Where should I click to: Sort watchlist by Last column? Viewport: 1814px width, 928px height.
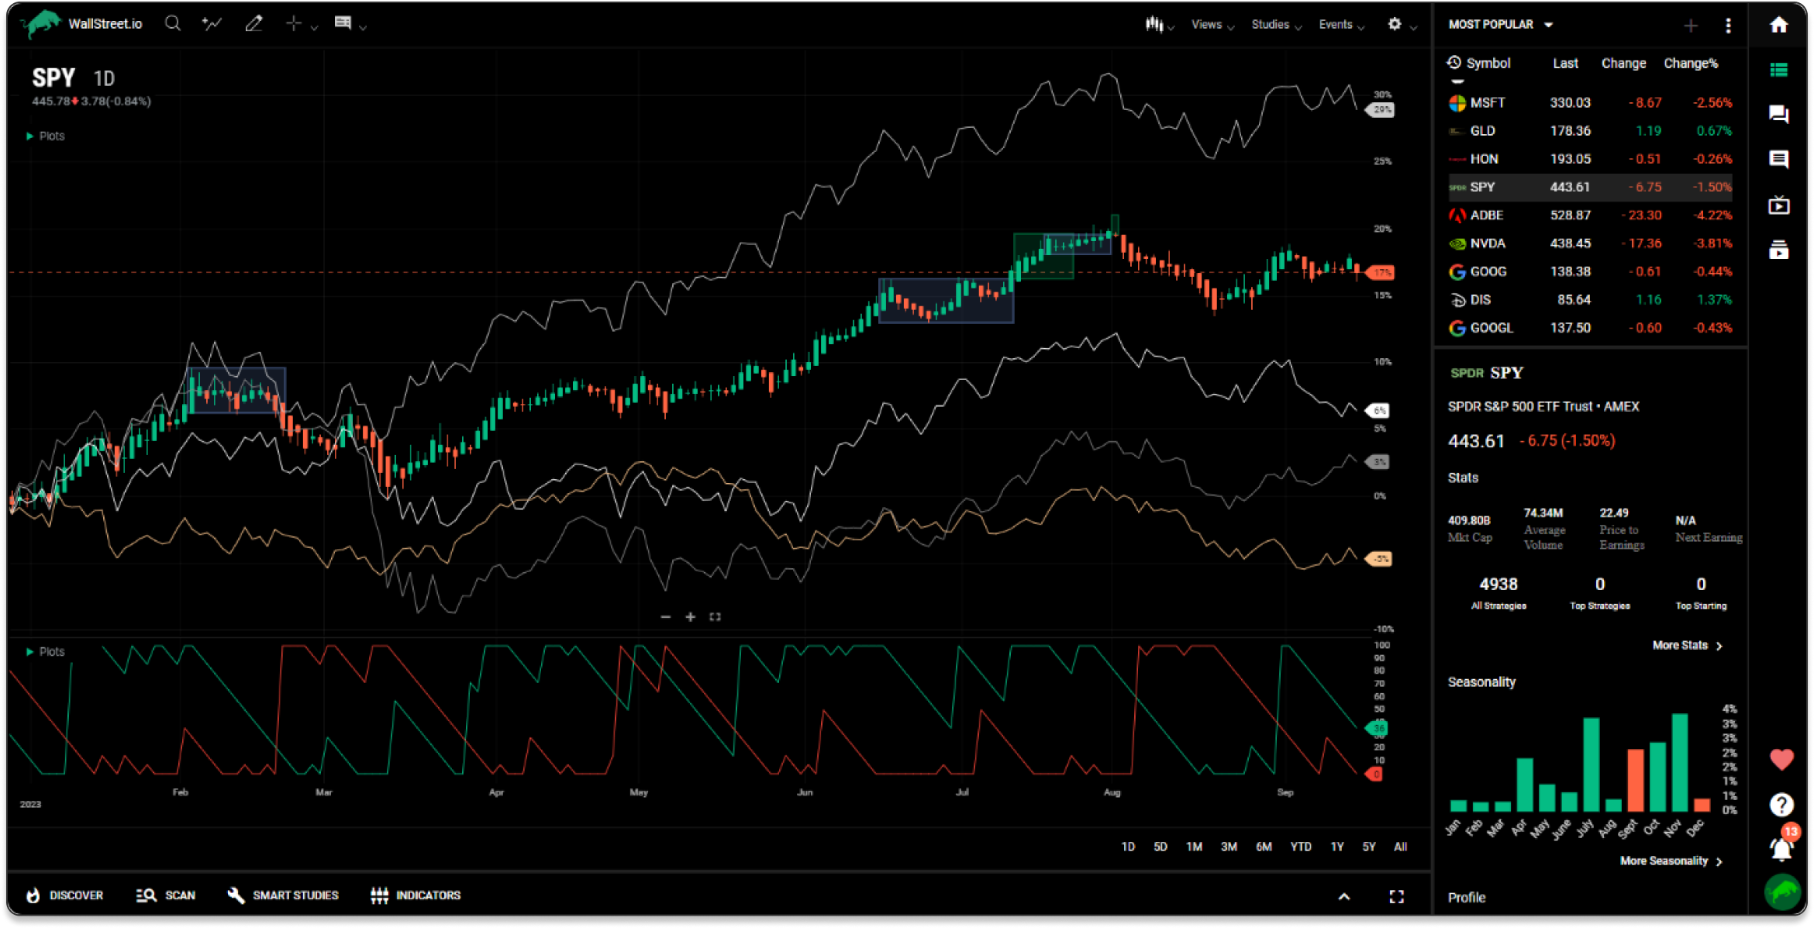click(1565, 64)
